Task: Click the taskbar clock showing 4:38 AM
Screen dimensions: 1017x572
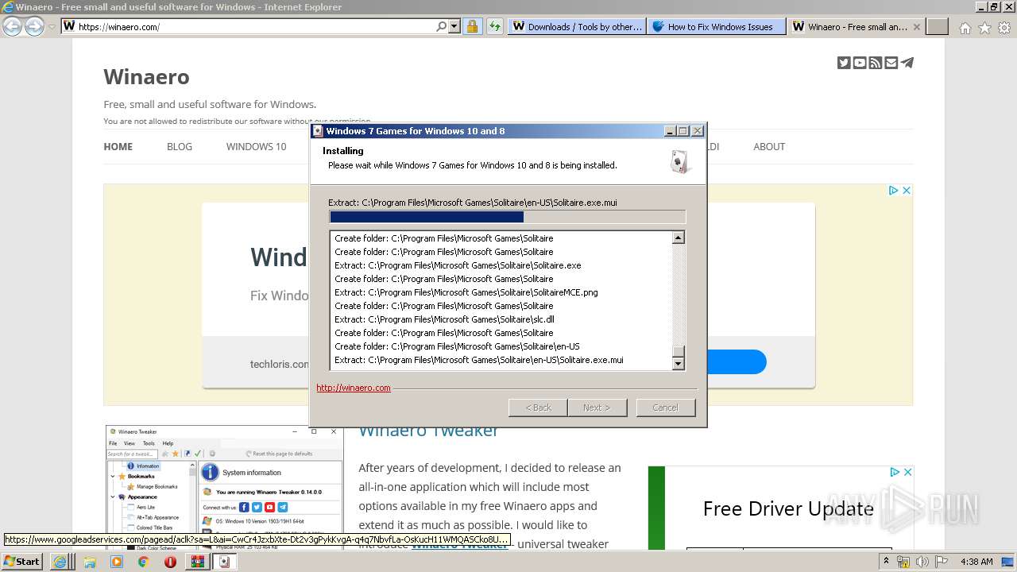Action: click(x=976, y=562)
